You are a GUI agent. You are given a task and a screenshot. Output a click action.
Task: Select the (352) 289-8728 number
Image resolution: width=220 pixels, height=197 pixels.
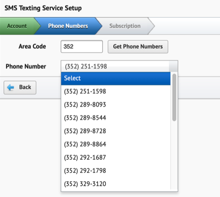[116, 131]
